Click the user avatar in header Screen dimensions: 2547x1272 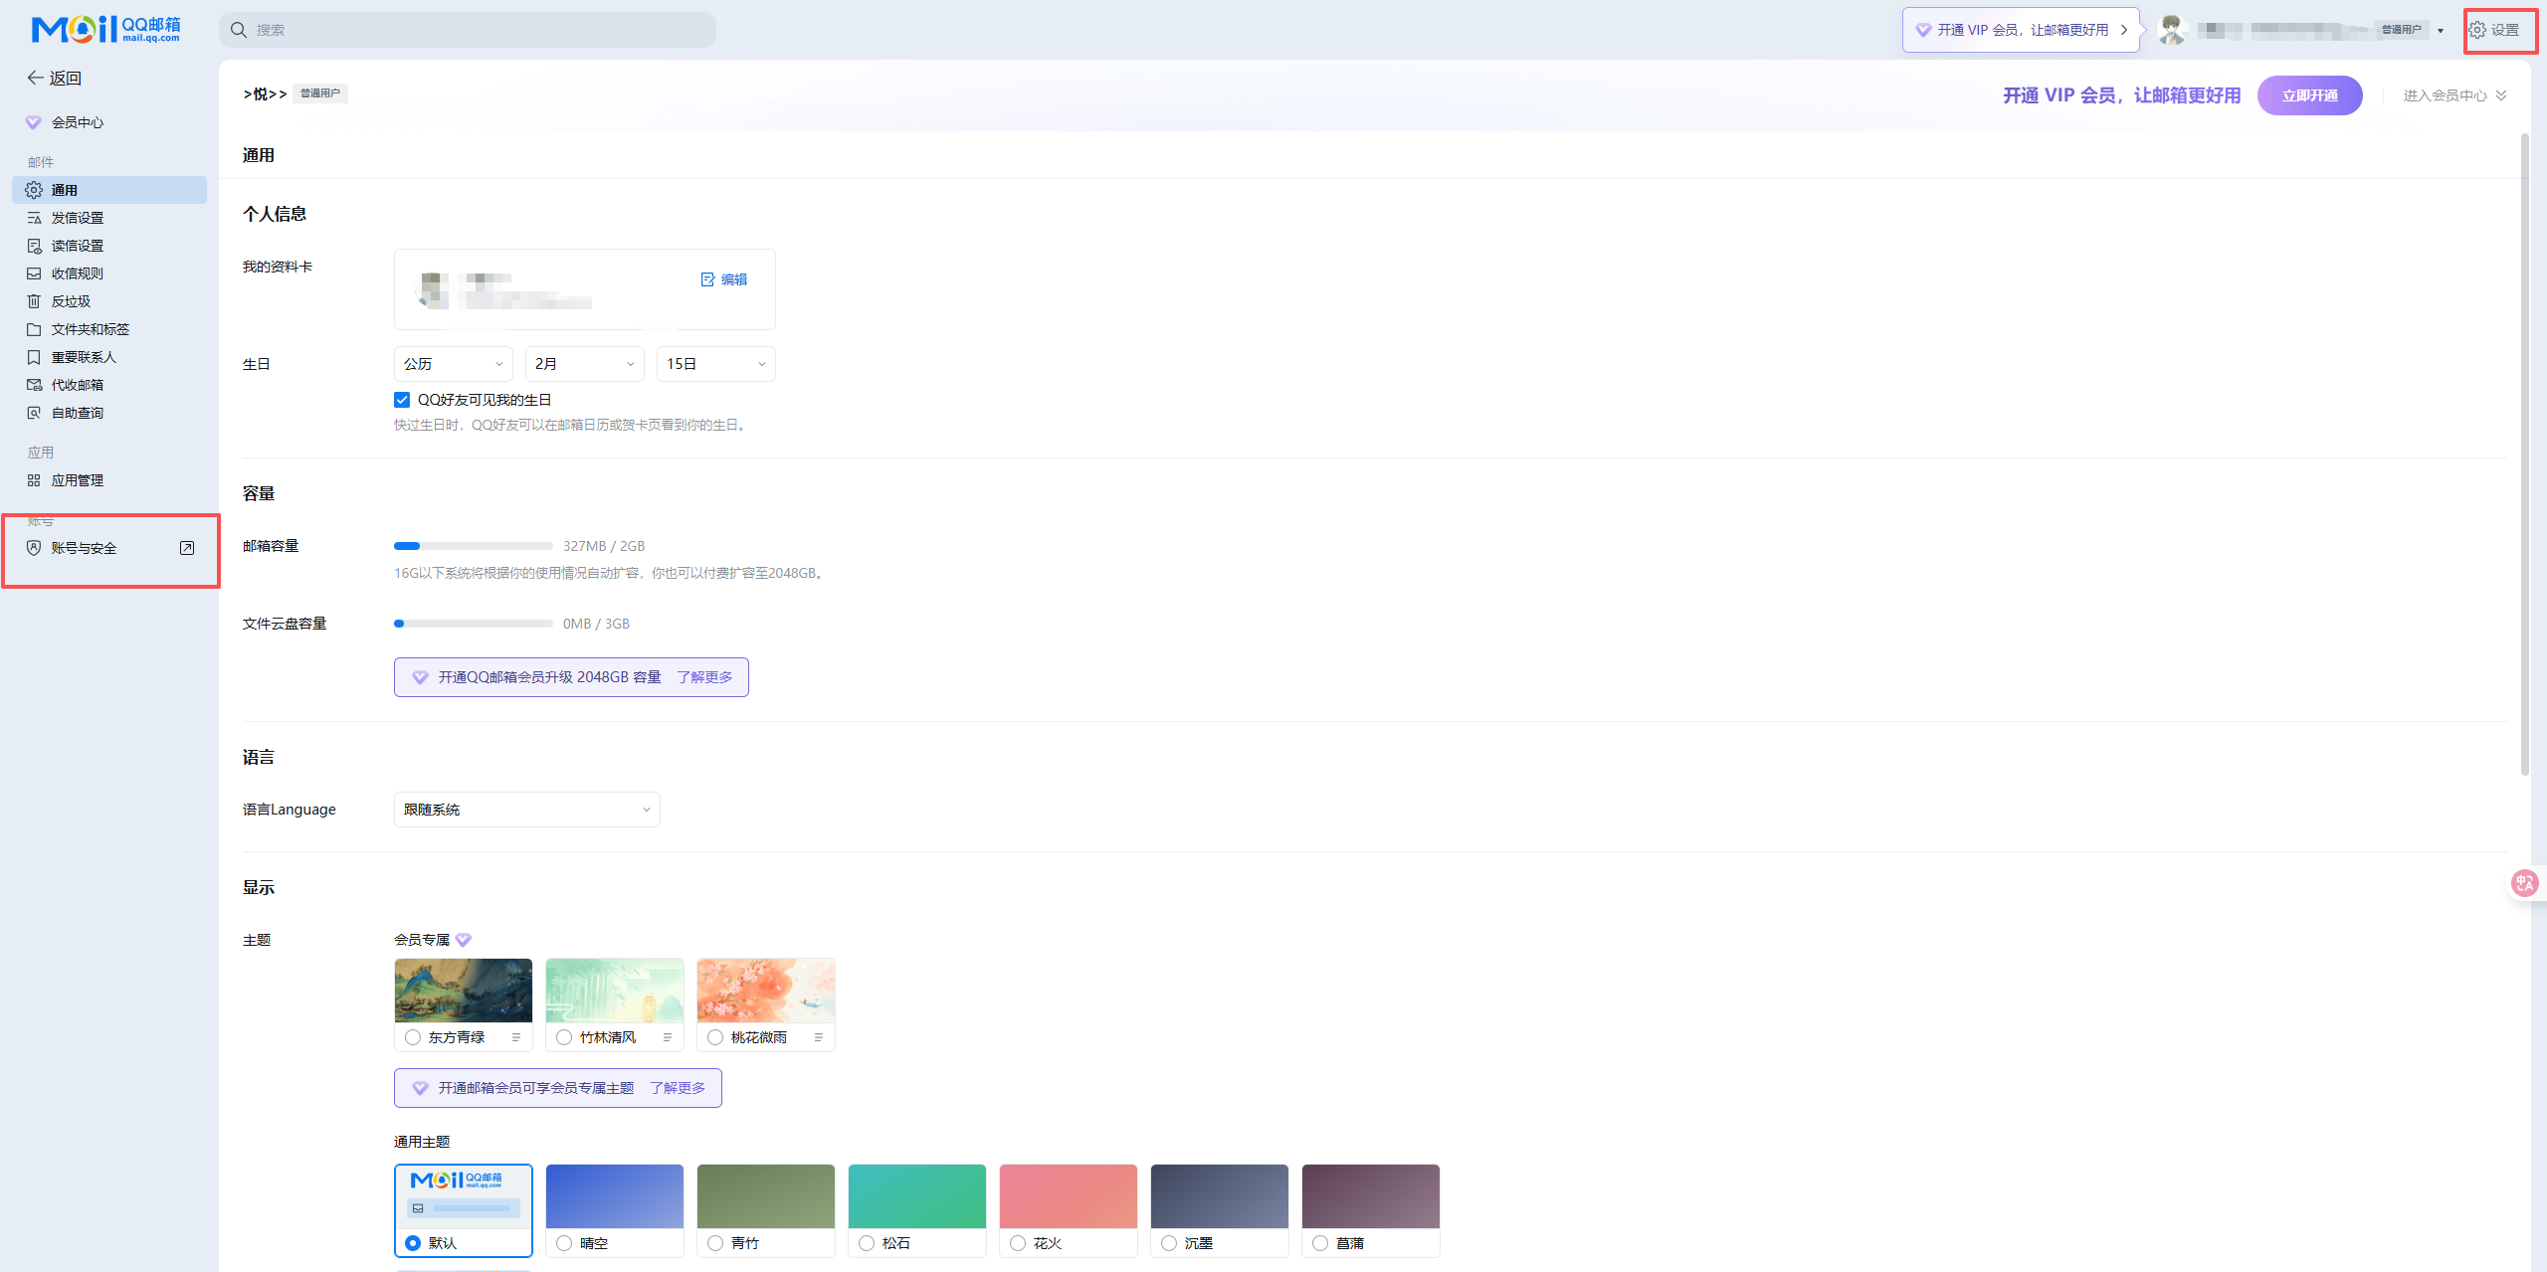click(2171, 30)
